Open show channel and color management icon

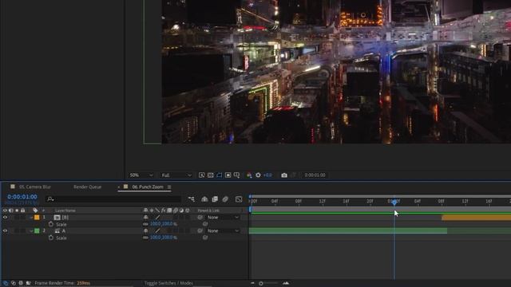(x=249, y=175)
